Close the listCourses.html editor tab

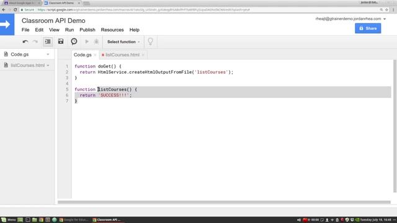[143, 55]
